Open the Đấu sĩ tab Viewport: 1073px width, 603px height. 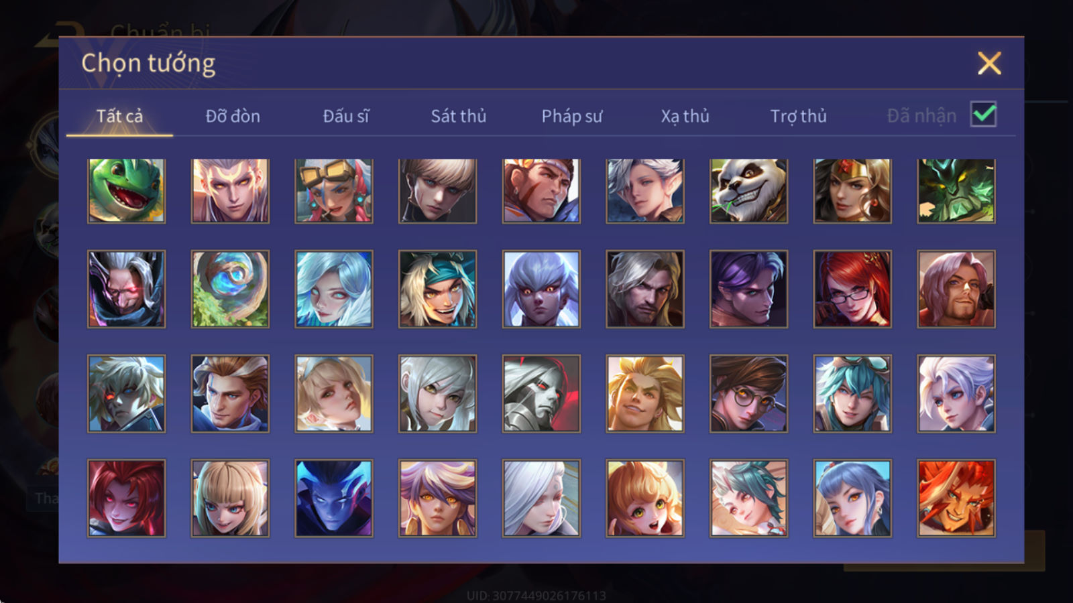click(346, 116)
